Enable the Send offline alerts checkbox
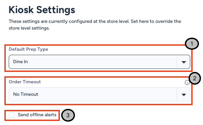The height and width of the screenshot is (125, 203). point(12,115)
